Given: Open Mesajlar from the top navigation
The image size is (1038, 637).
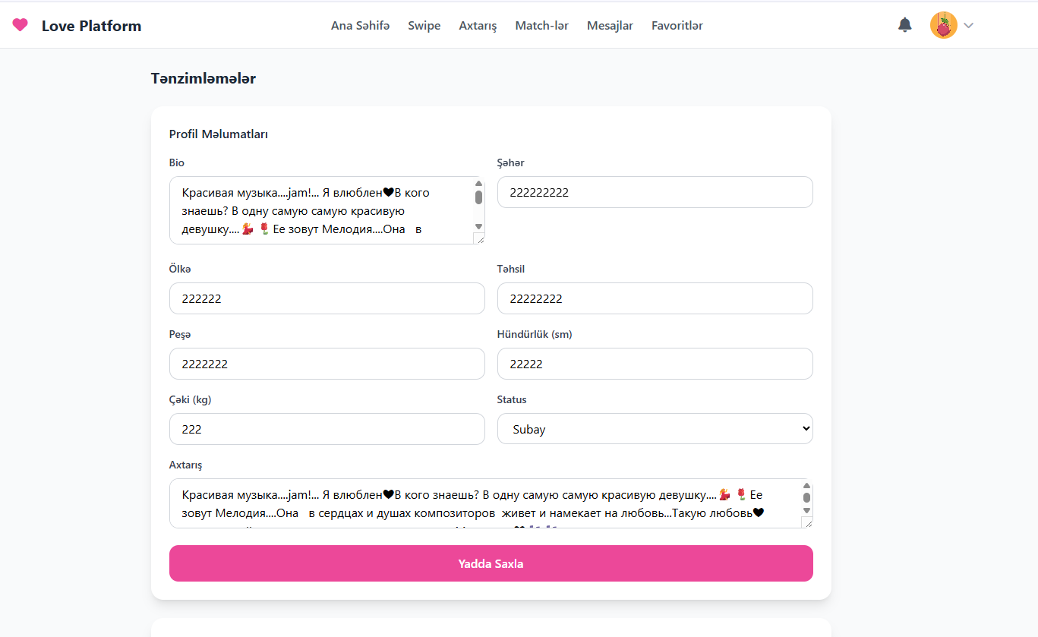Looking at the screenshot, I should [x=610, y=26].
